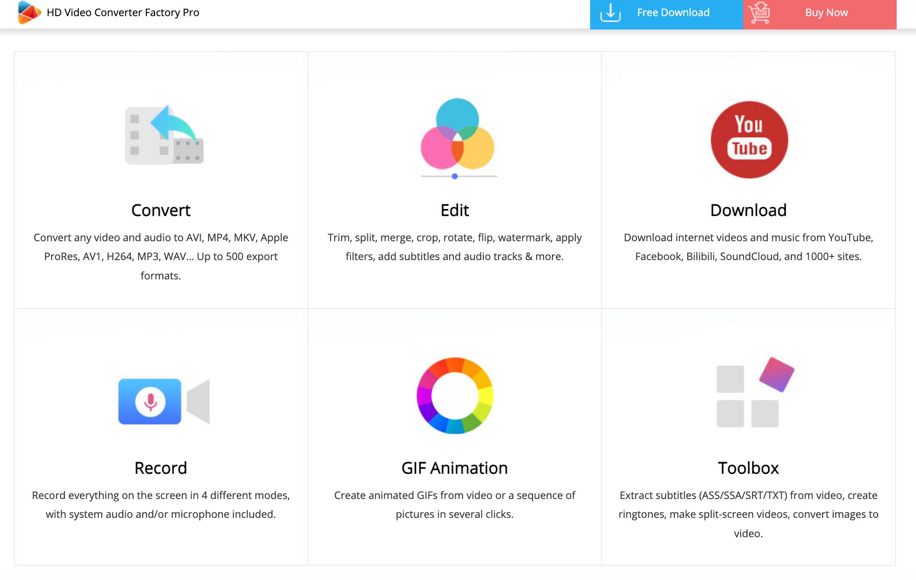Click the HD Video Converter Factory Pro logo icon
Image resolution: width=916 pixels, height=580 pixels.
(29, 12)
